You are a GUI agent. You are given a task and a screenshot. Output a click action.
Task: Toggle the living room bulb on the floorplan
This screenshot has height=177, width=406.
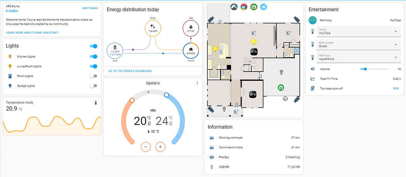pos(254,41)
